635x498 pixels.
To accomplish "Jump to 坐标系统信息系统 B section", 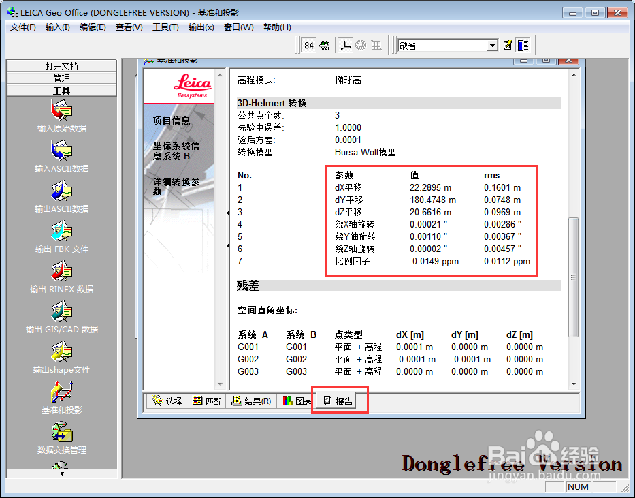I will pyautogui.click(x=176, y=151).
